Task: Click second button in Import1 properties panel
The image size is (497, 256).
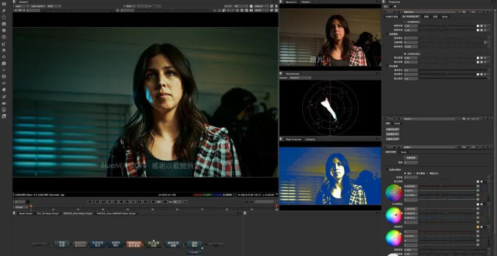Action: tap(393, 134)
